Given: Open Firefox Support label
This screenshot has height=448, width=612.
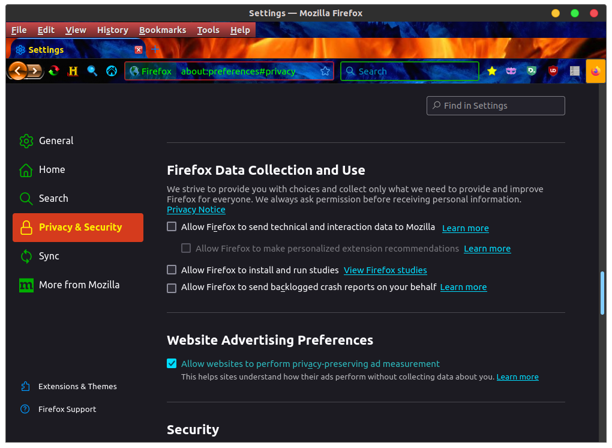Looking at the screenshot, I should (x=67, y=409).
